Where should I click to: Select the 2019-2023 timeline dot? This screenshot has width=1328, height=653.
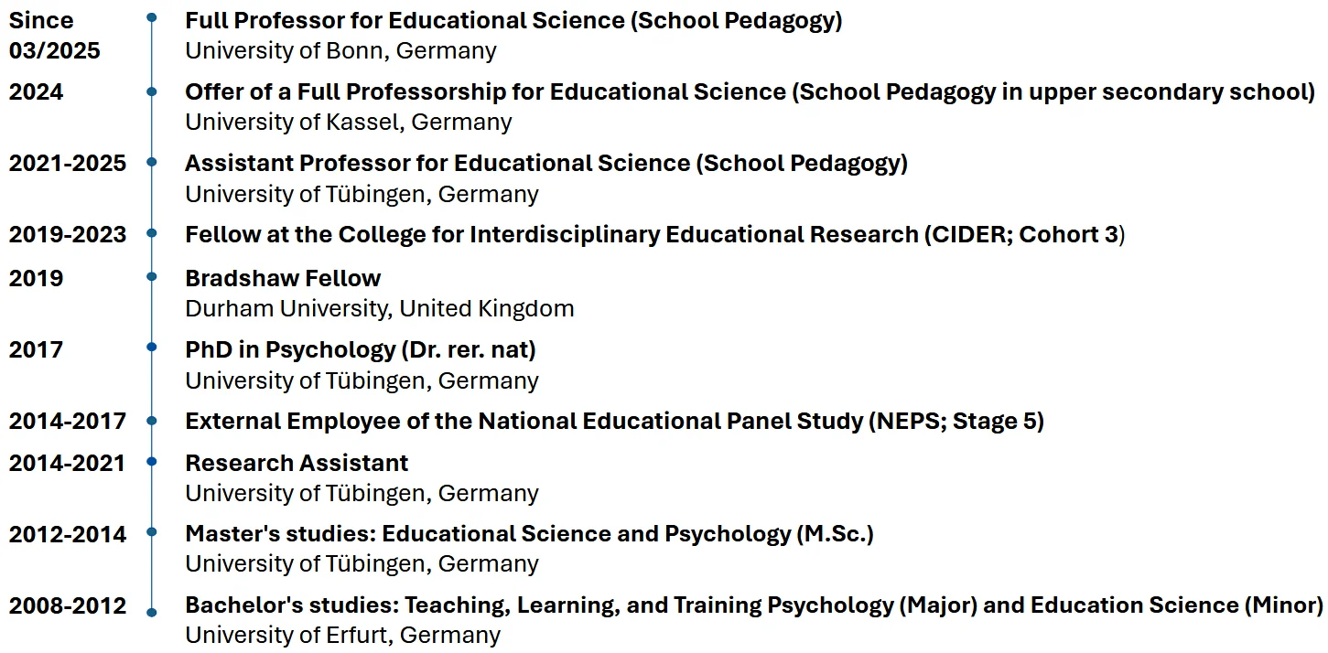152,234
